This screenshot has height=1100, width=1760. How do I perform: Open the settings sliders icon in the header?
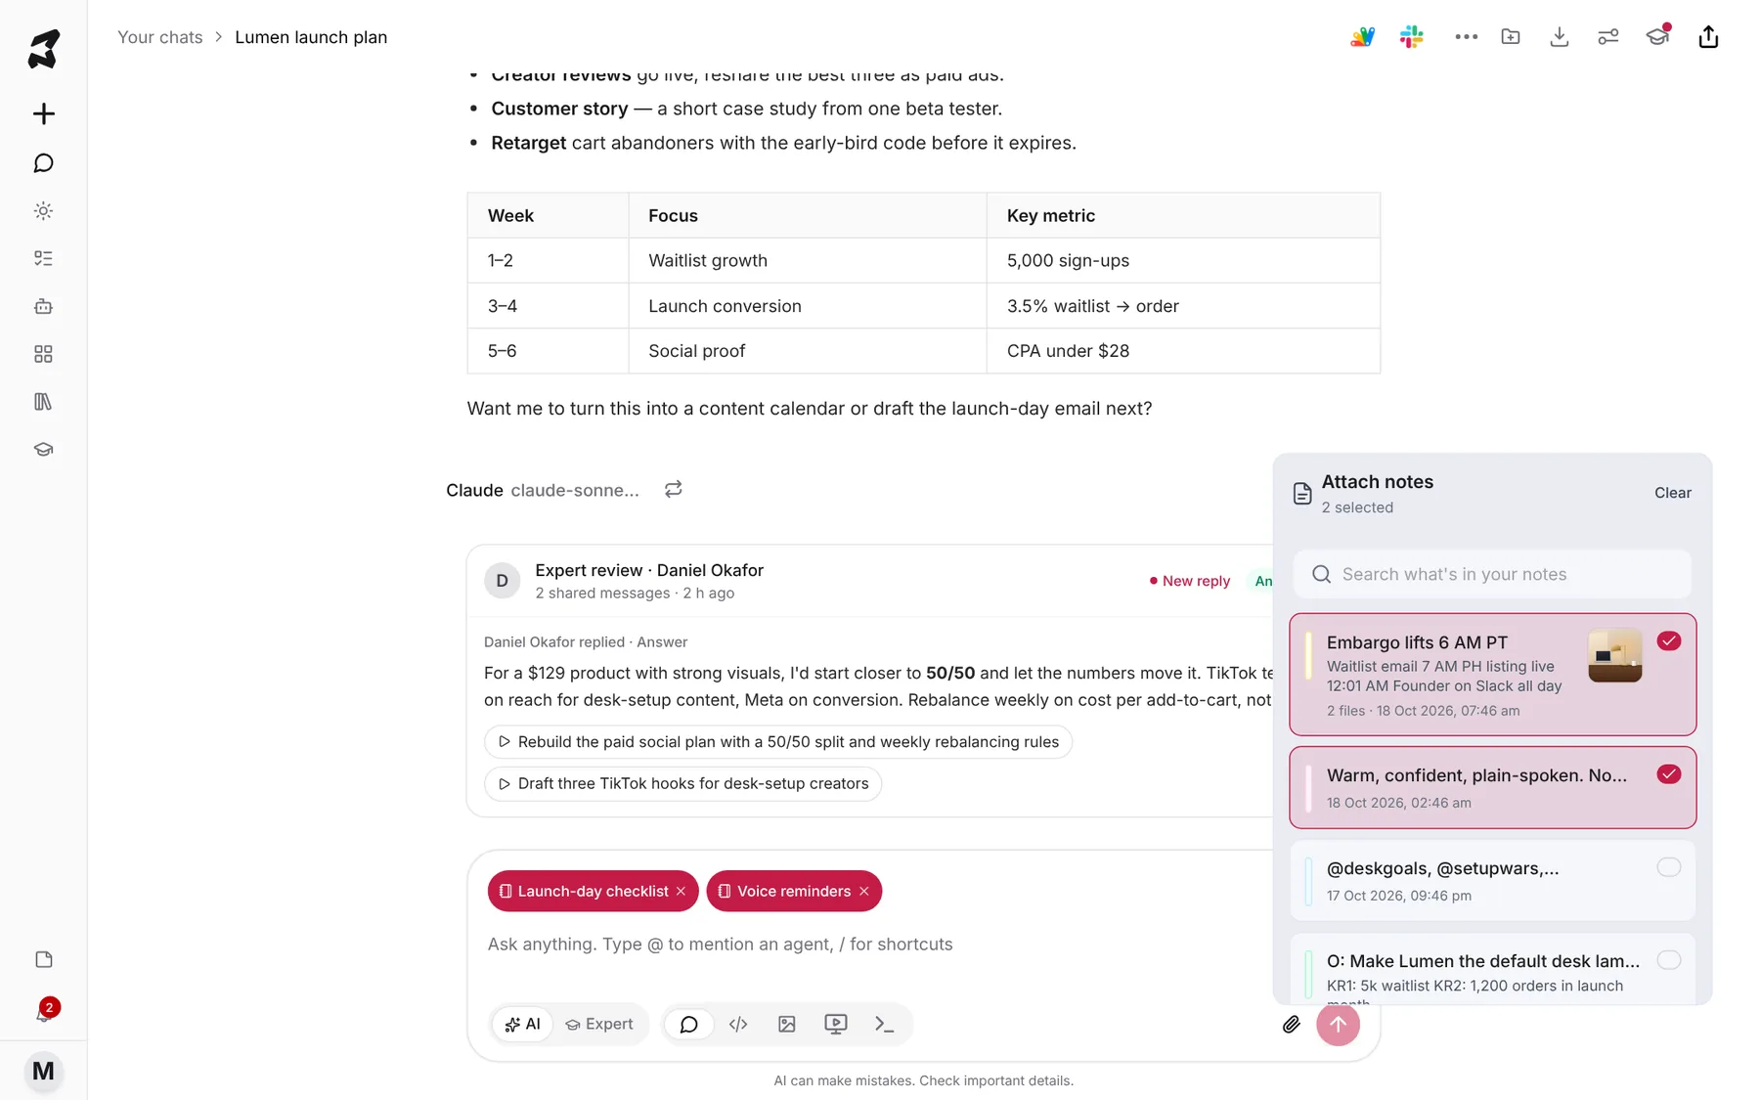tap(1608, 37)
